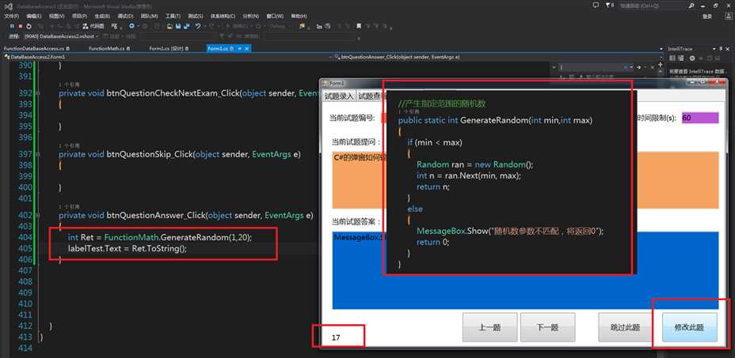Click the quick launch search field
Image resolution: width=735 pixels, height=358 pixels.
click(653, 6)
